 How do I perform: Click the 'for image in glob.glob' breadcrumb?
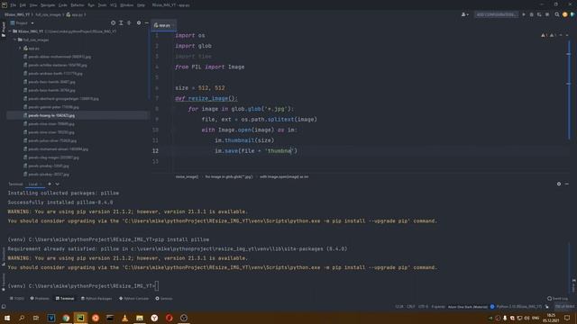(x=229, y=176)
